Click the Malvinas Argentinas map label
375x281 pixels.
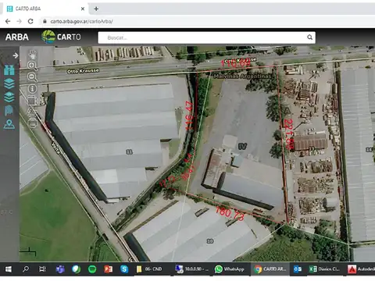242,76
